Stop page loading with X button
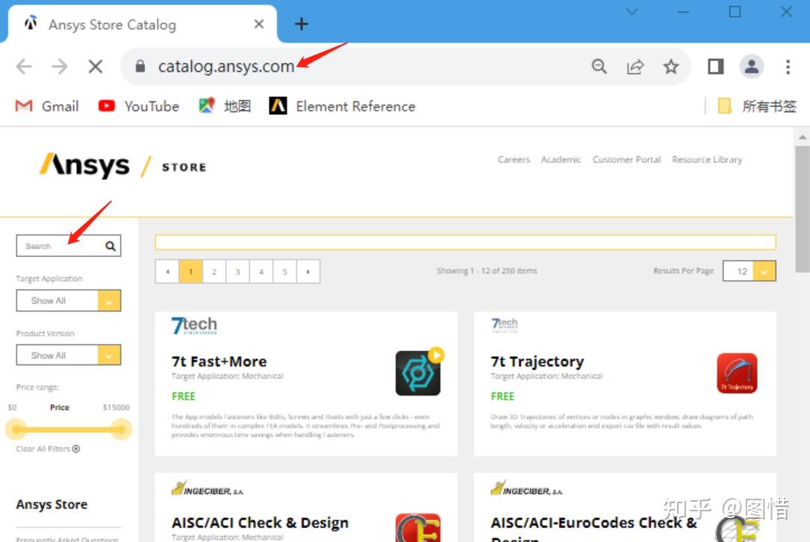Image resolution: width=810 pixels, height=542 pixels. (95, 66)
